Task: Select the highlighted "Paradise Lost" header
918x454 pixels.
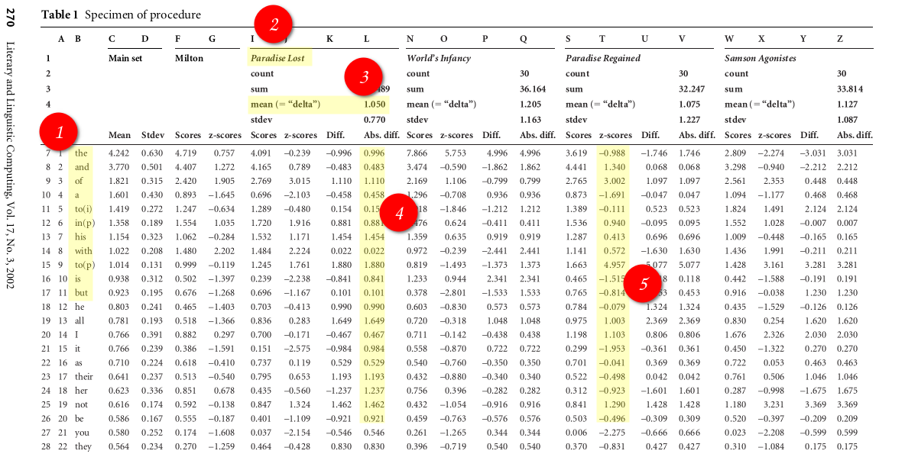Action: 276,58
